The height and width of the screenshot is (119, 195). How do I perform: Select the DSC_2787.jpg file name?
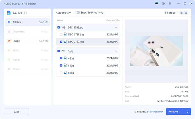click(76, 42)
